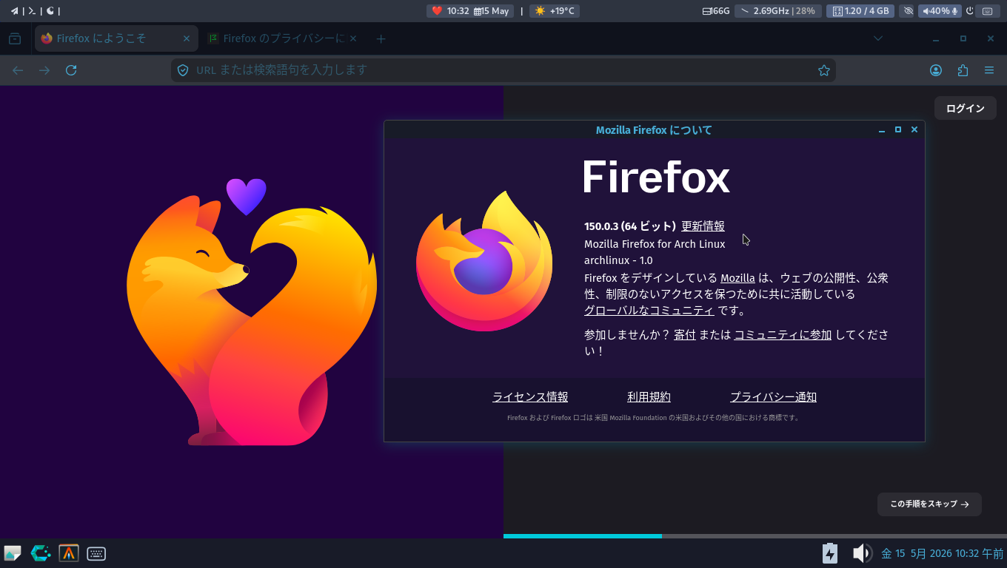Maximize the About Firefox dialog

(x=898, y=129)
